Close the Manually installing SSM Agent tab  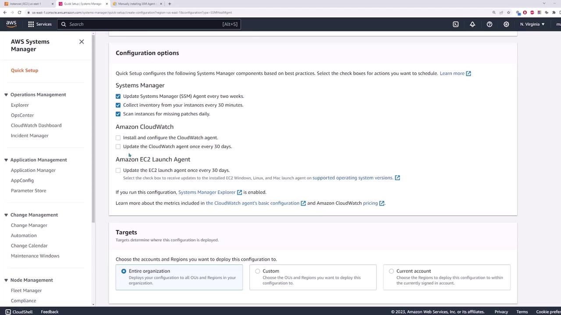click(161, 4)
